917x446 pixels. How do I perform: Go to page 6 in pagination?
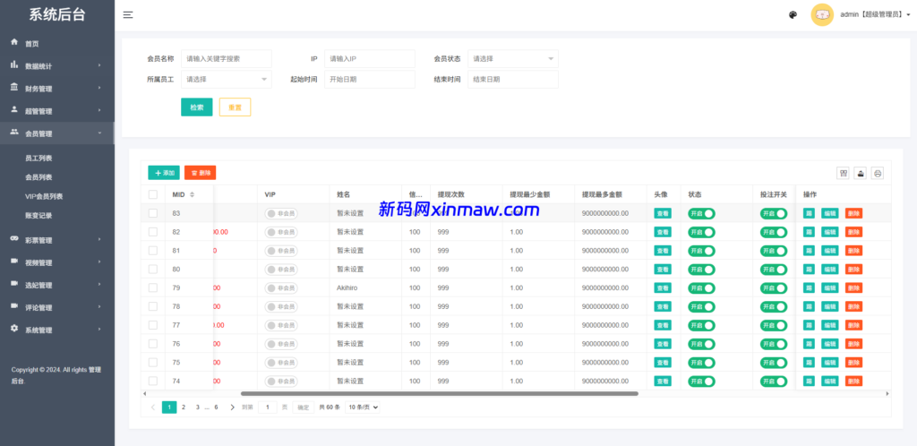tap(216, 407)
